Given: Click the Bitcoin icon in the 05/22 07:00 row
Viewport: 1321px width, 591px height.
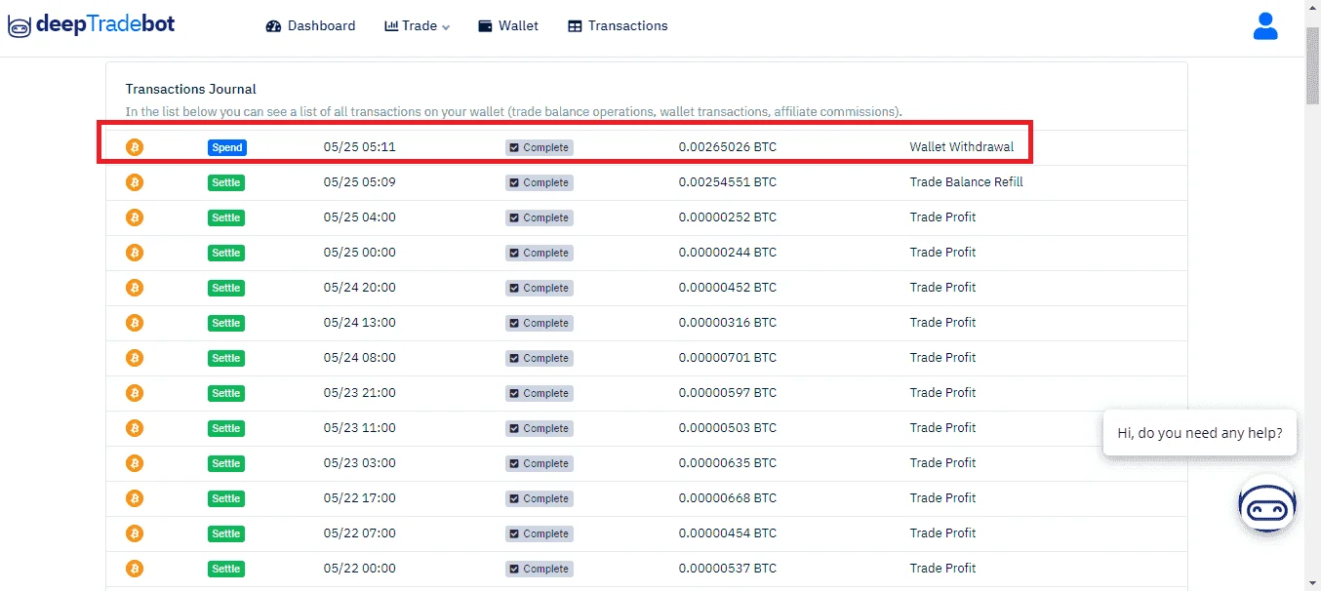Looking at the screenshot, I should (x=135, y=533).
